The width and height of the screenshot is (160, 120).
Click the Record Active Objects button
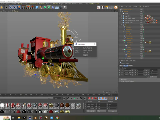[89, 98]
